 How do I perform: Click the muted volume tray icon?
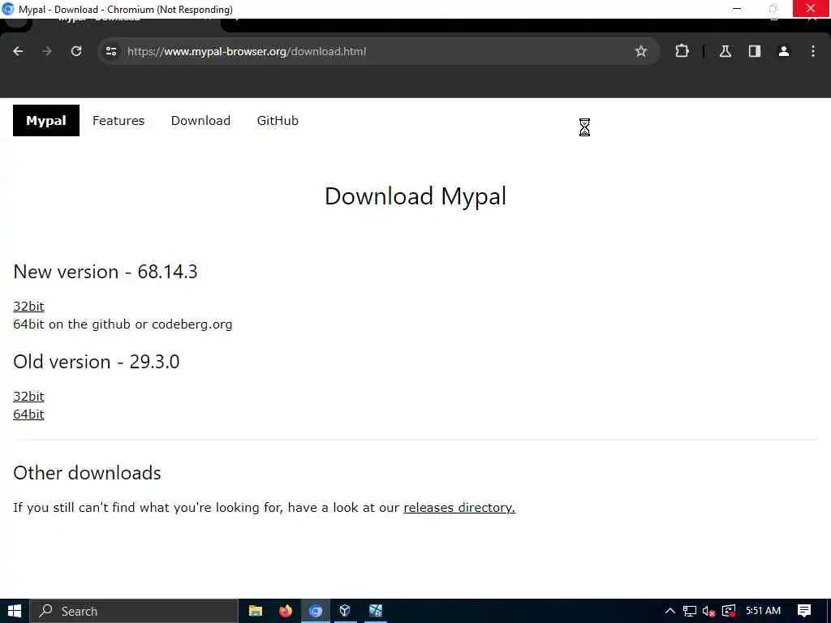click(709, 612)
